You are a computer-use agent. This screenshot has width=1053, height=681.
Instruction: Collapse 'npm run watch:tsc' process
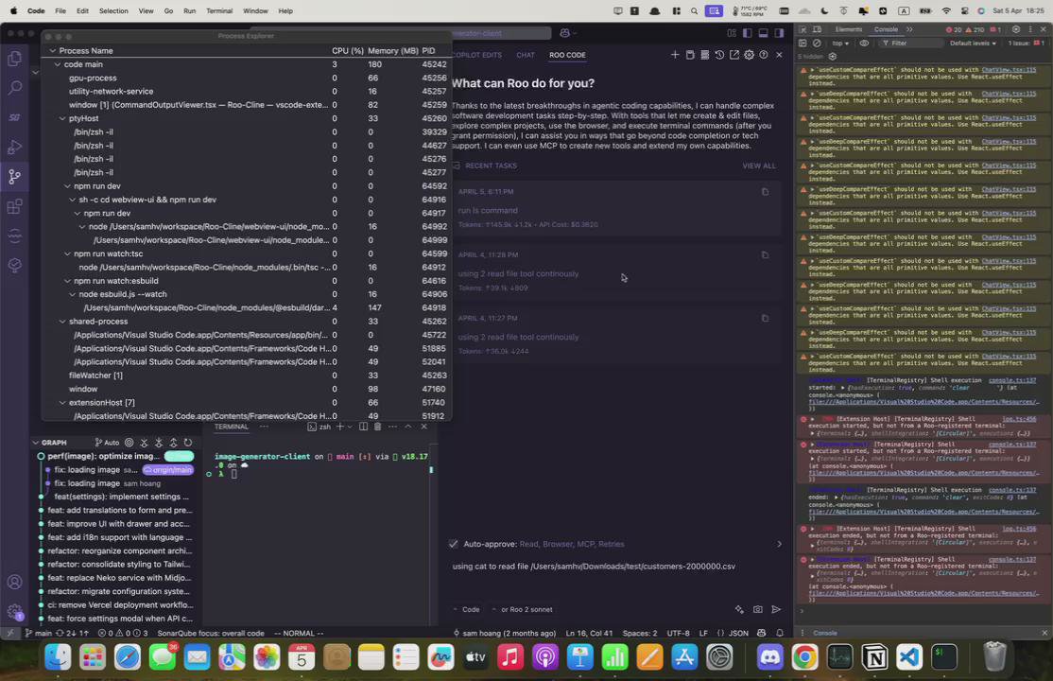tap(67, 254)
